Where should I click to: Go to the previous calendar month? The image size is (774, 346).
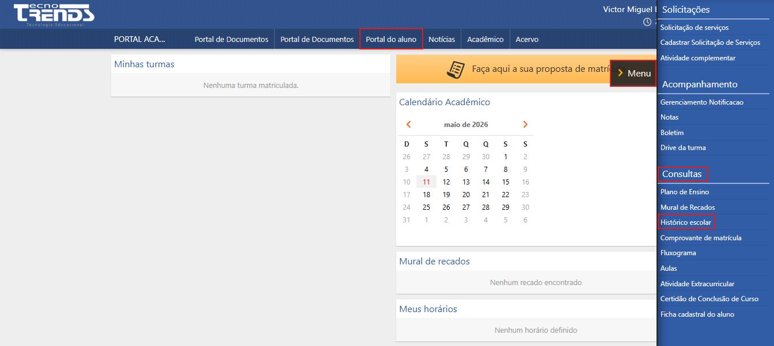[408, 124]
